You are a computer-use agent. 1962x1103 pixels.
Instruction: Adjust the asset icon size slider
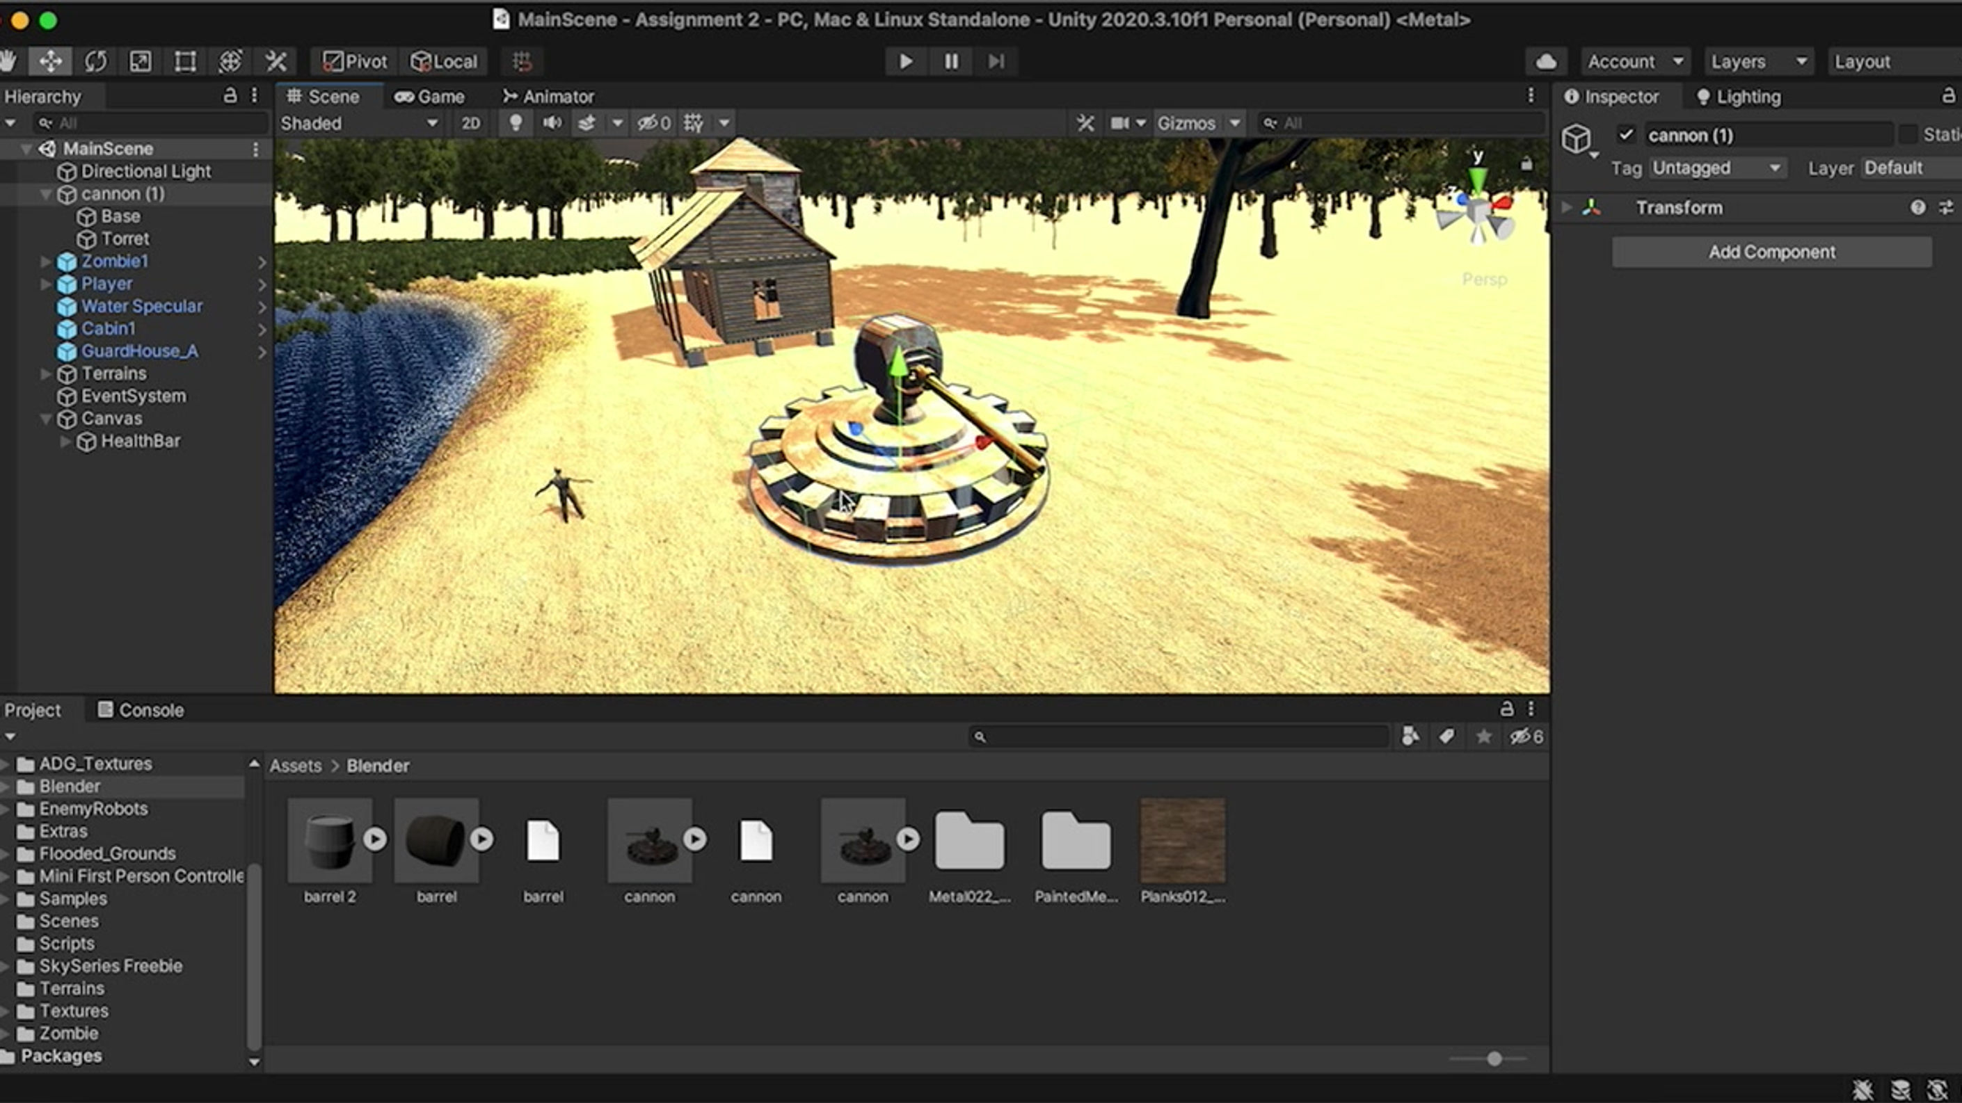point(1494,1059)
